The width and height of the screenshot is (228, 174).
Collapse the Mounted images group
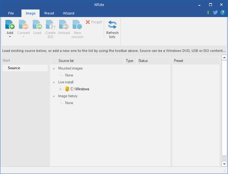pyautogui.click(x=54, y=68)
